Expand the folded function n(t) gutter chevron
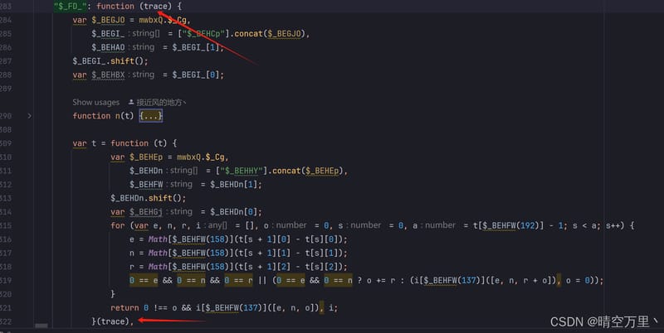Screen dimensions: 664x333 click(29, 116)
